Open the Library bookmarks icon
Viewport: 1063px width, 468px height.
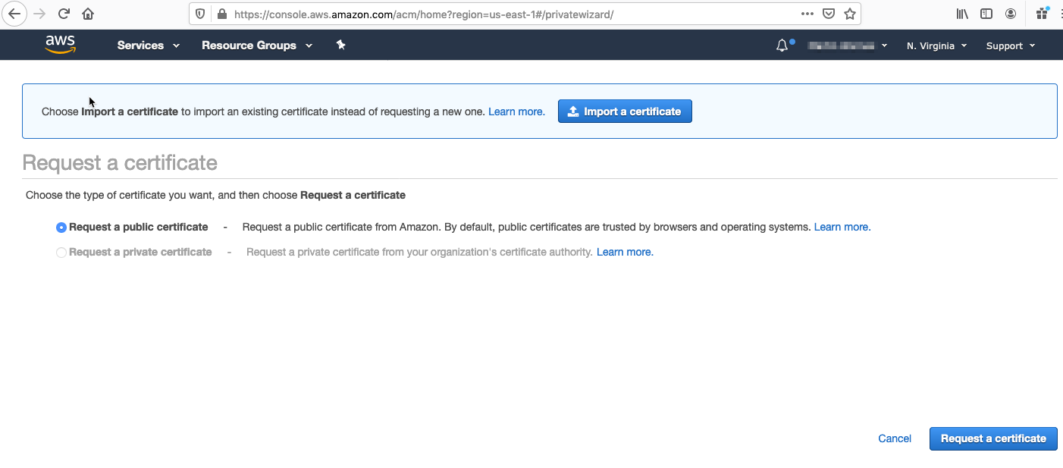[x=962, y=14]
